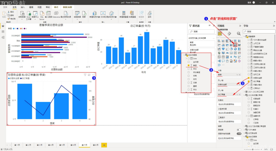Open the X-axis 季度 field dropdown arrow
Image resolution: width=276 pixels, height=151 pixels.
(237, 75)
